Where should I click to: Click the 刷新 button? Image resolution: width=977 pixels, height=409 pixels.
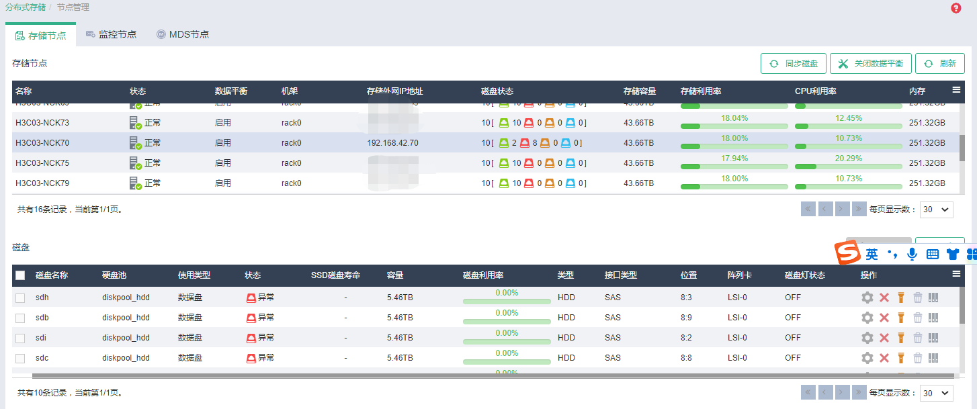click(940, 64)
